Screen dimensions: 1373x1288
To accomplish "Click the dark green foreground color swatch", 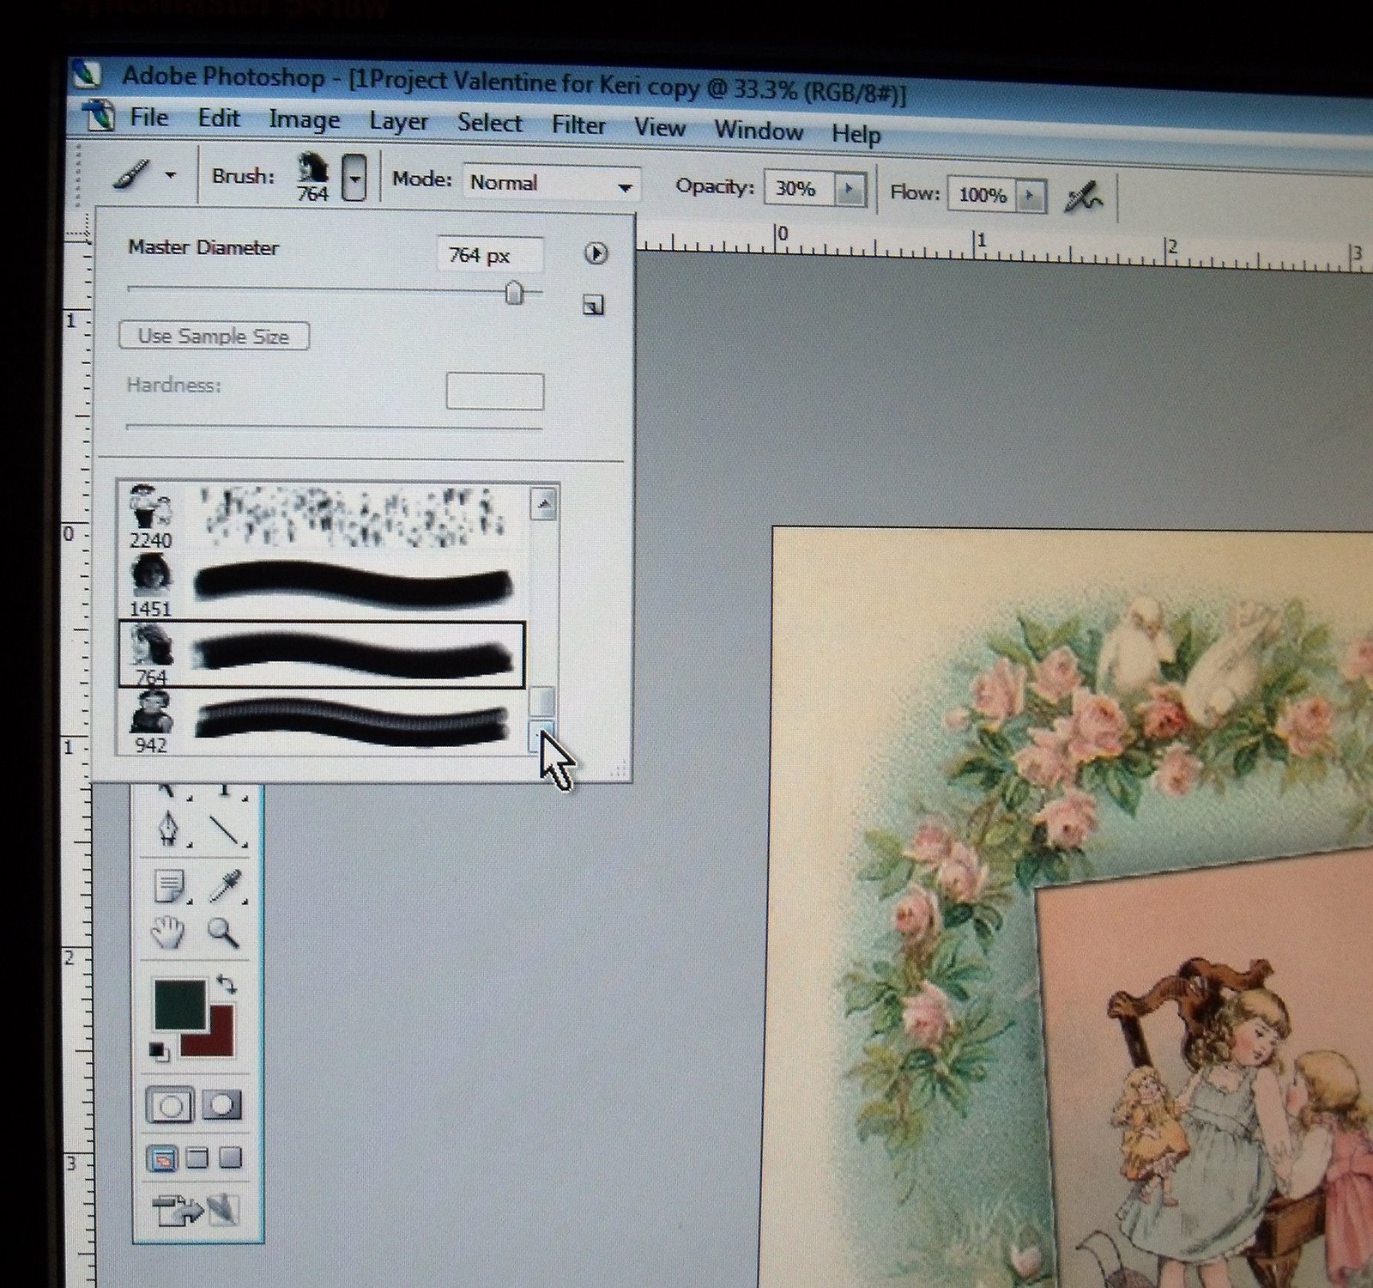I will pos(179,1003).
